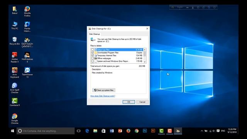Select the This PC desktop icon
247x139 pixels.
(15, 25)
